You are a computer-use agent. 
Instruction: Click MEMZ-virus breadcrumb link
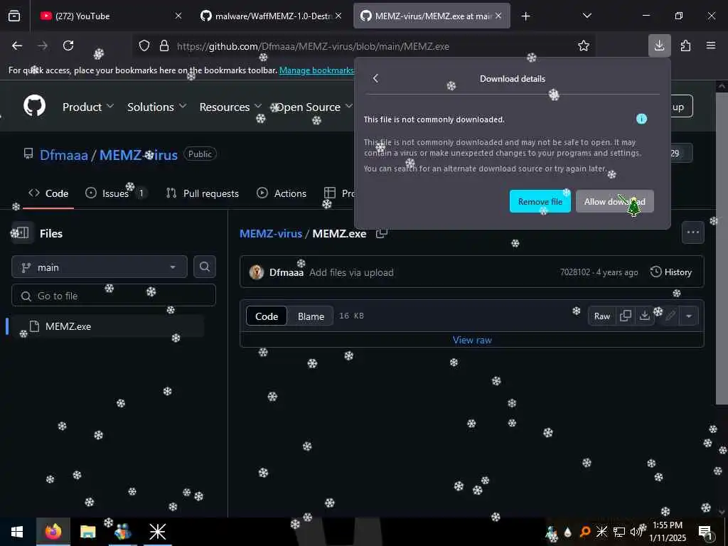[x=271, y=233]
